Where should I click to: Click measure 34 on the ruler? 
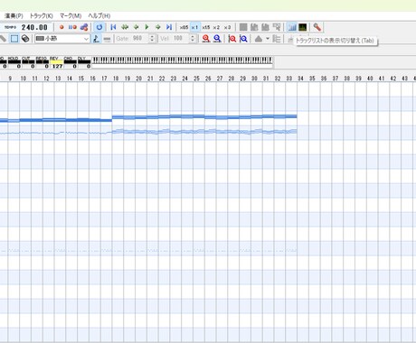click(300, 79)
